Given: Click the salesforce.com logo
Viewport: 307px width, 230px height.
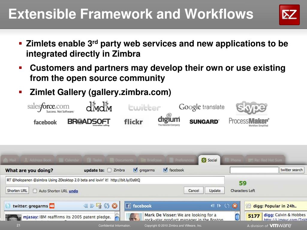Looking at the screenshot, I should pos(51,108).
